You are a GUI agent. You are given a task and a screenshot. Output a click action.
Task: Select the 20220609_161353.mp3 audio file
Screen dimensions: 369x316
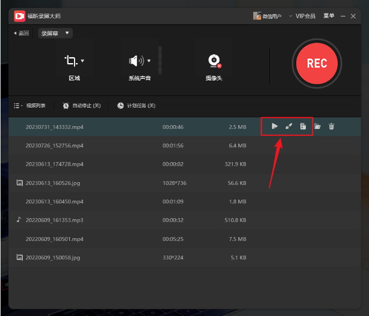(x=54, y=220)
